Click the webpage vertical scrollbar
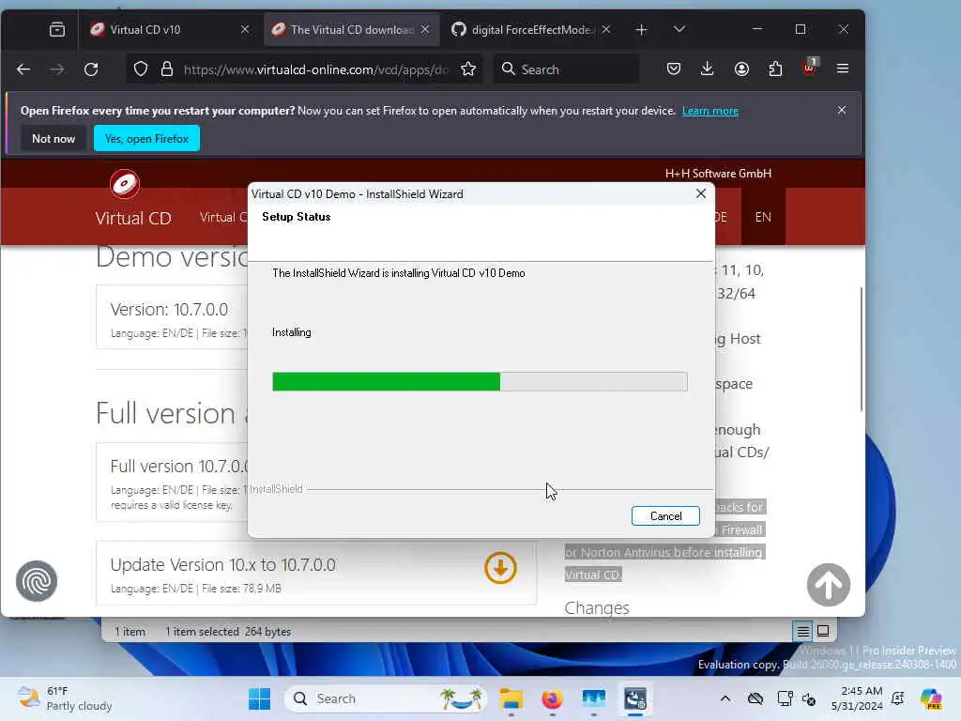The height and width of the screenshot is (721, 961). click(x=862, y=349)
